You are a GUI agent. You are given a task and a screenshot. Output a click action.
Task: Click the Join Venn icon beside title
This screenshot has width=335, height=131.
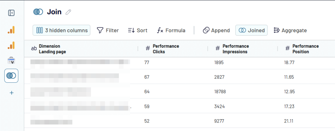point(38,12)
